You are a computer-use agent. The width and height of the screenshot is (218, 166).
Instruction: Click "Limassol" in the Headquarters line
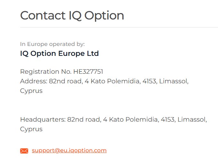191,120
